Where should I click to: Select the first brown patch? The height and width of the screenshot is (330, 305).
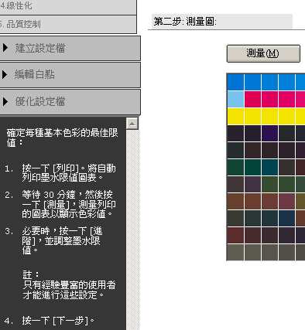(235, 202)
